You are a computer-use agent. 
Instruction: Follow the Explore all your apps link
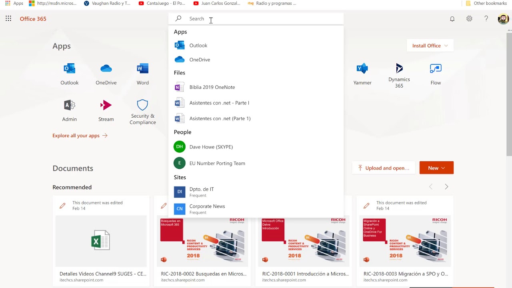pyautogui.click(x=76, y=135)
